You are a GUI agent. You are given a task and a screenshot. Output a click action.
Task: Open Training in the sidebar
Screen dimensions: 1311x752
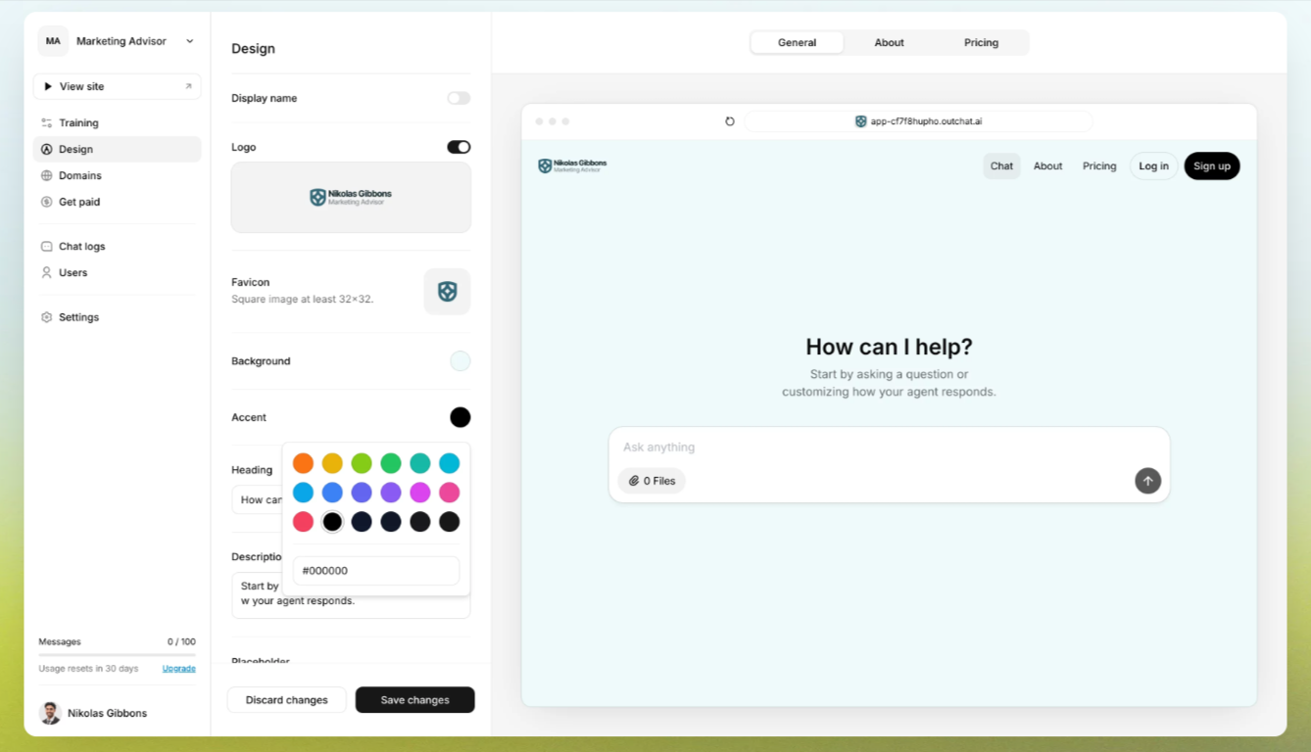pos(118,122)
